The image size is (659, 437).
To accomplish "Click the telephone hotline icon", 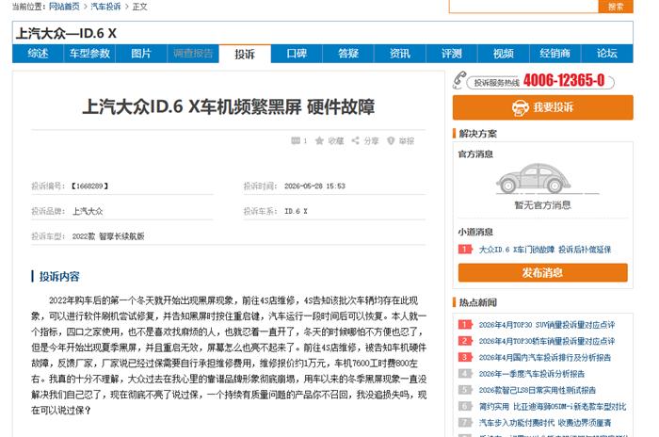I will pos(459,80).
